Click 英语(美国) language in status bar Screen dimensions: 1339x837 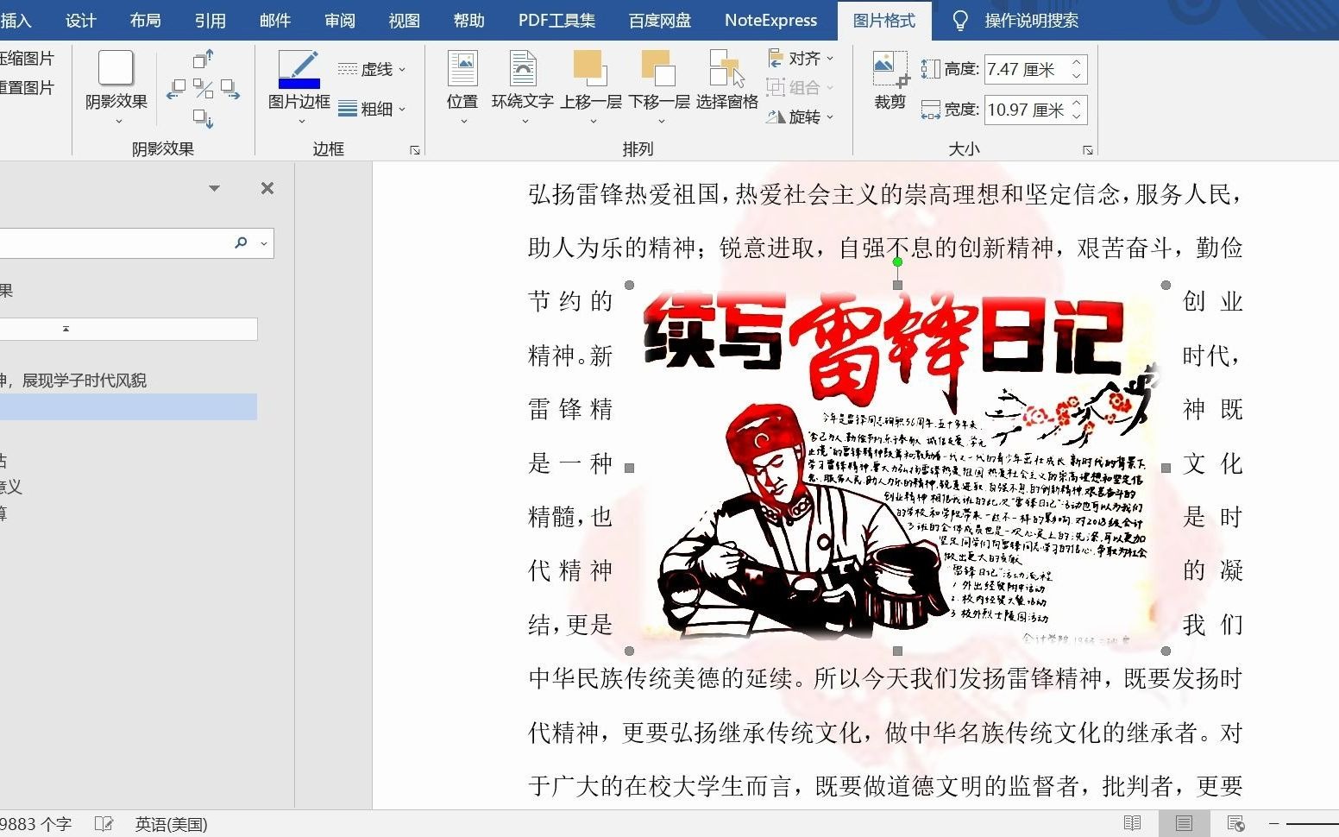pos(171,824)
